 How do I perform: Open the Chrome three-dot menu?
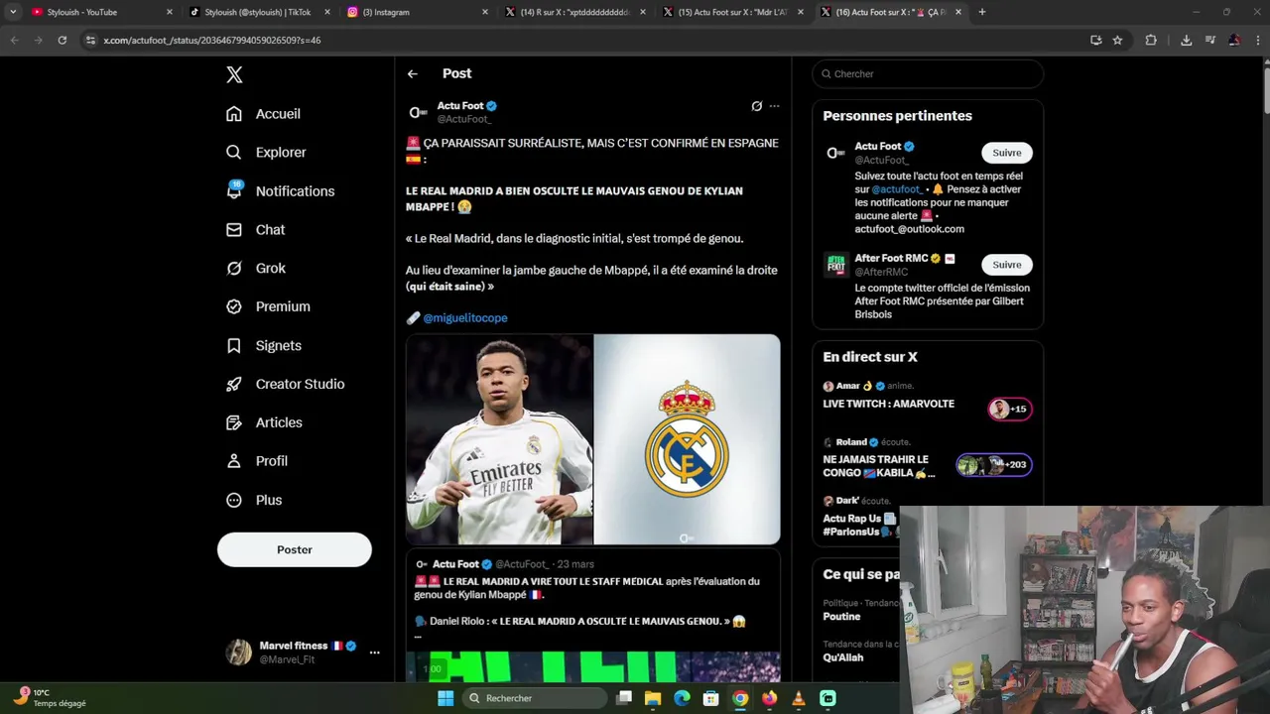[x=1257, y=41]
